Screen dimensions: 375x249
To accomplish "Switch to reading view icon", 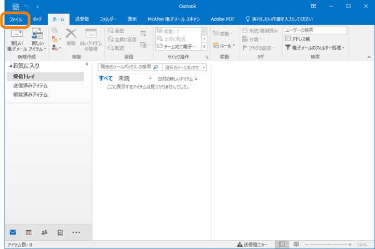I will click(x=296, y=244).
